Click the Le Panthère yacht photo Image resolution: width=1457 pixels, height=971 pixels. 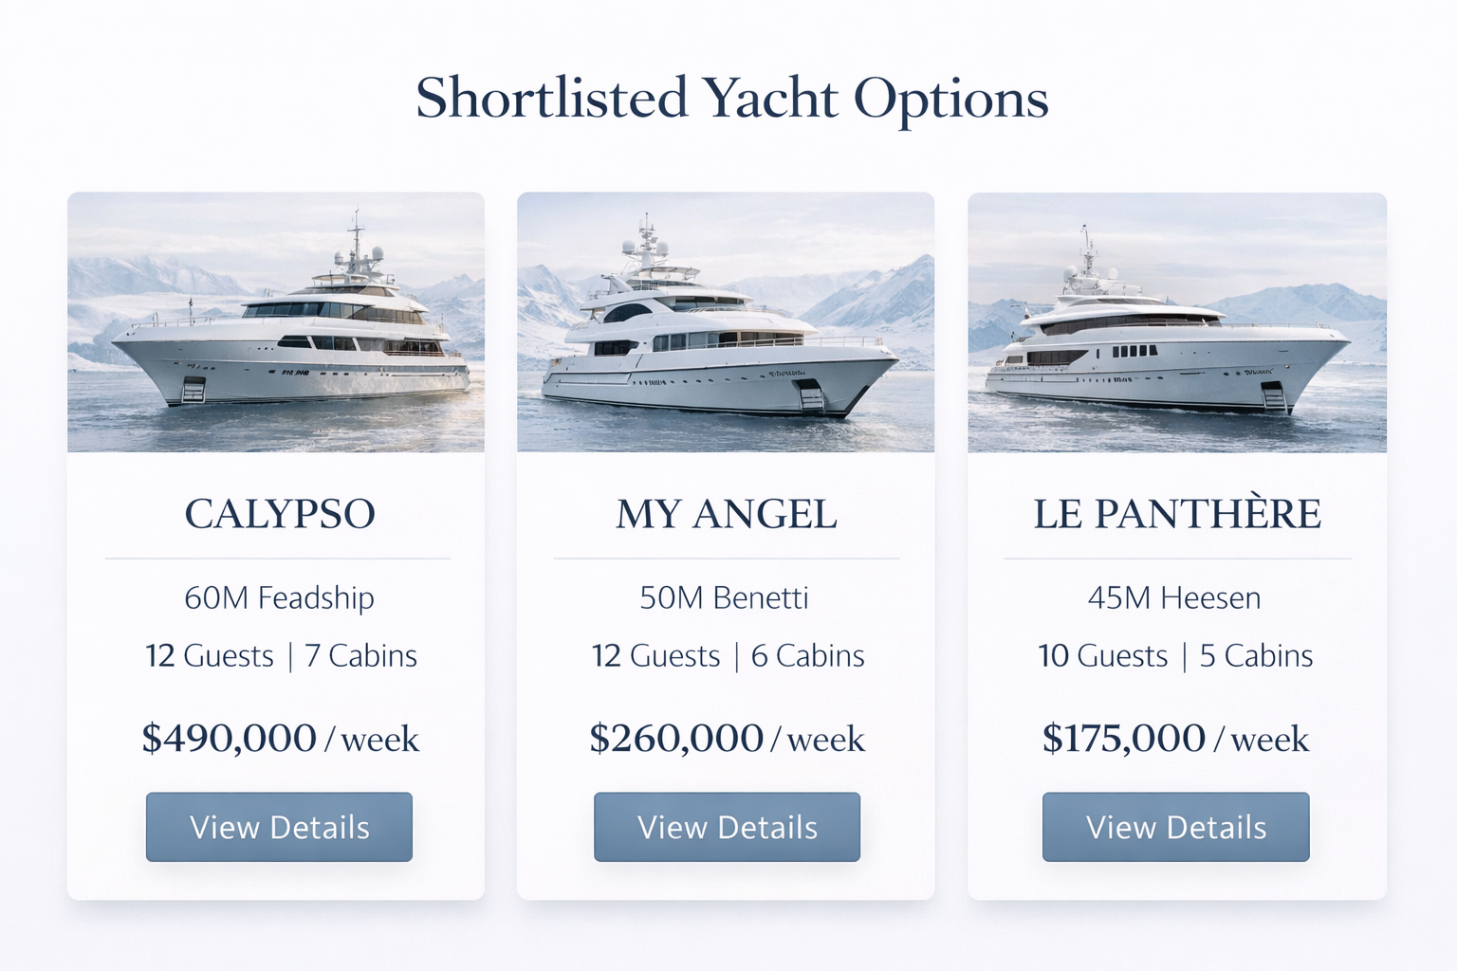(x=1176, y=322)
